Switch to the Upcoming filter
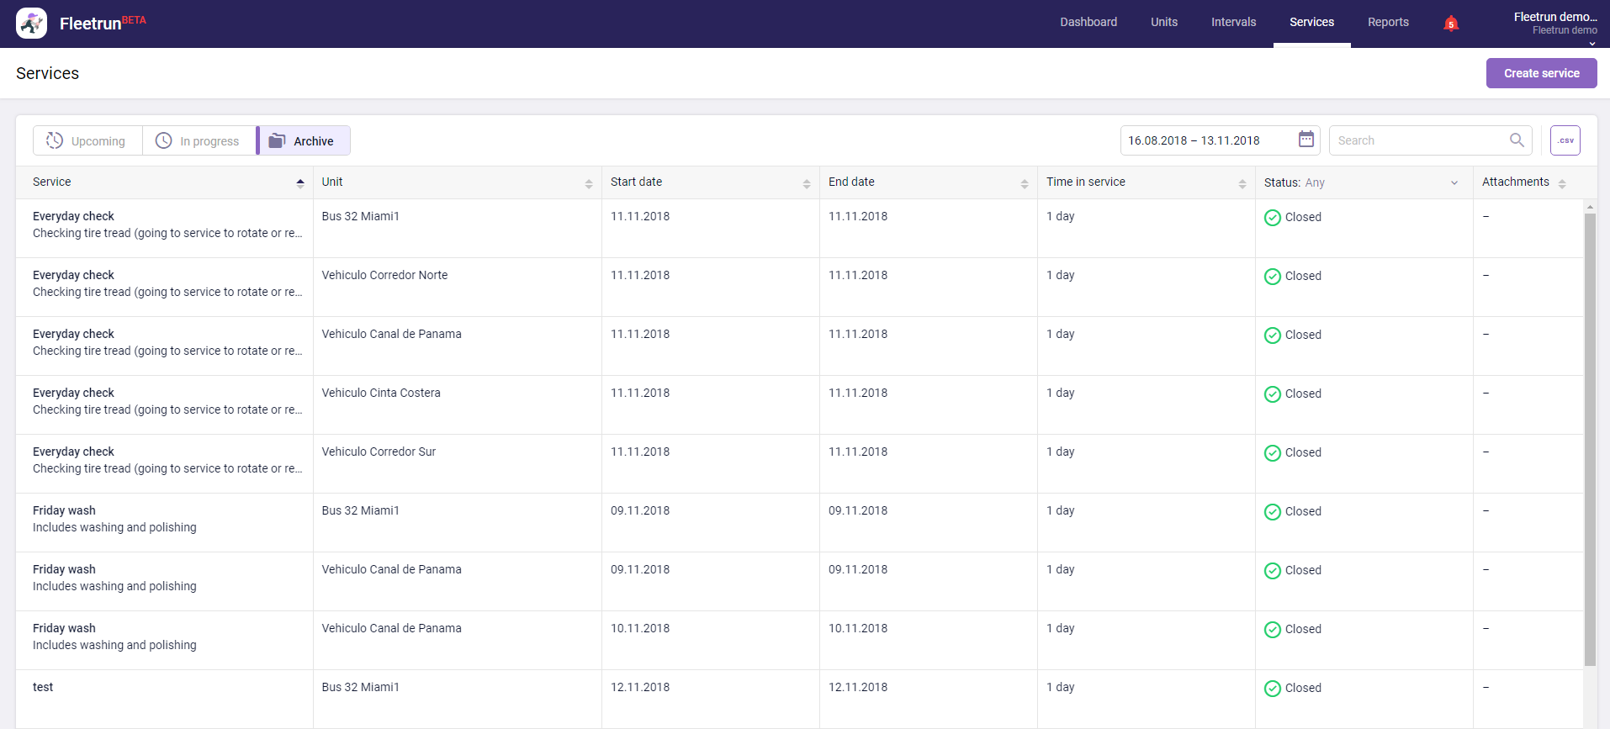This screenshot has height=729, width=1610. pyautogui.click(x=87, y=140)
